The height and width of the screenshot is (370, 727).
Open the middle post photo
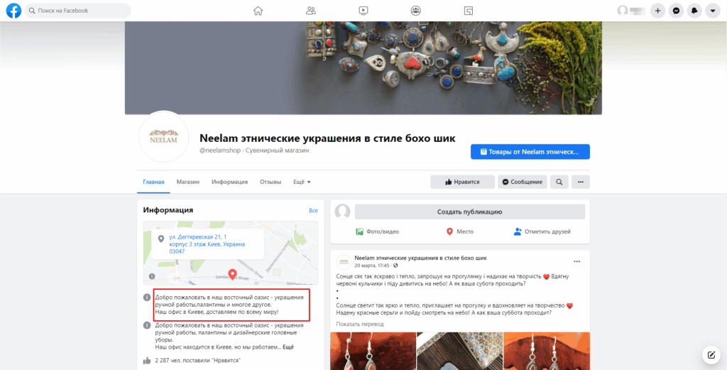click(x=459, y=351)
